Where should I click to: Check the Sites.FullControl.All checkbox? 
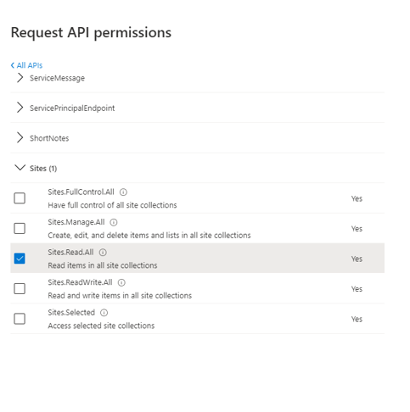(x=20, y=198)
